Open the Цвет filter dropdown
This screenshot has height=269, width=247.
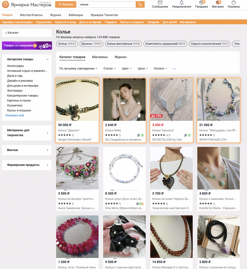pos(127,69)
